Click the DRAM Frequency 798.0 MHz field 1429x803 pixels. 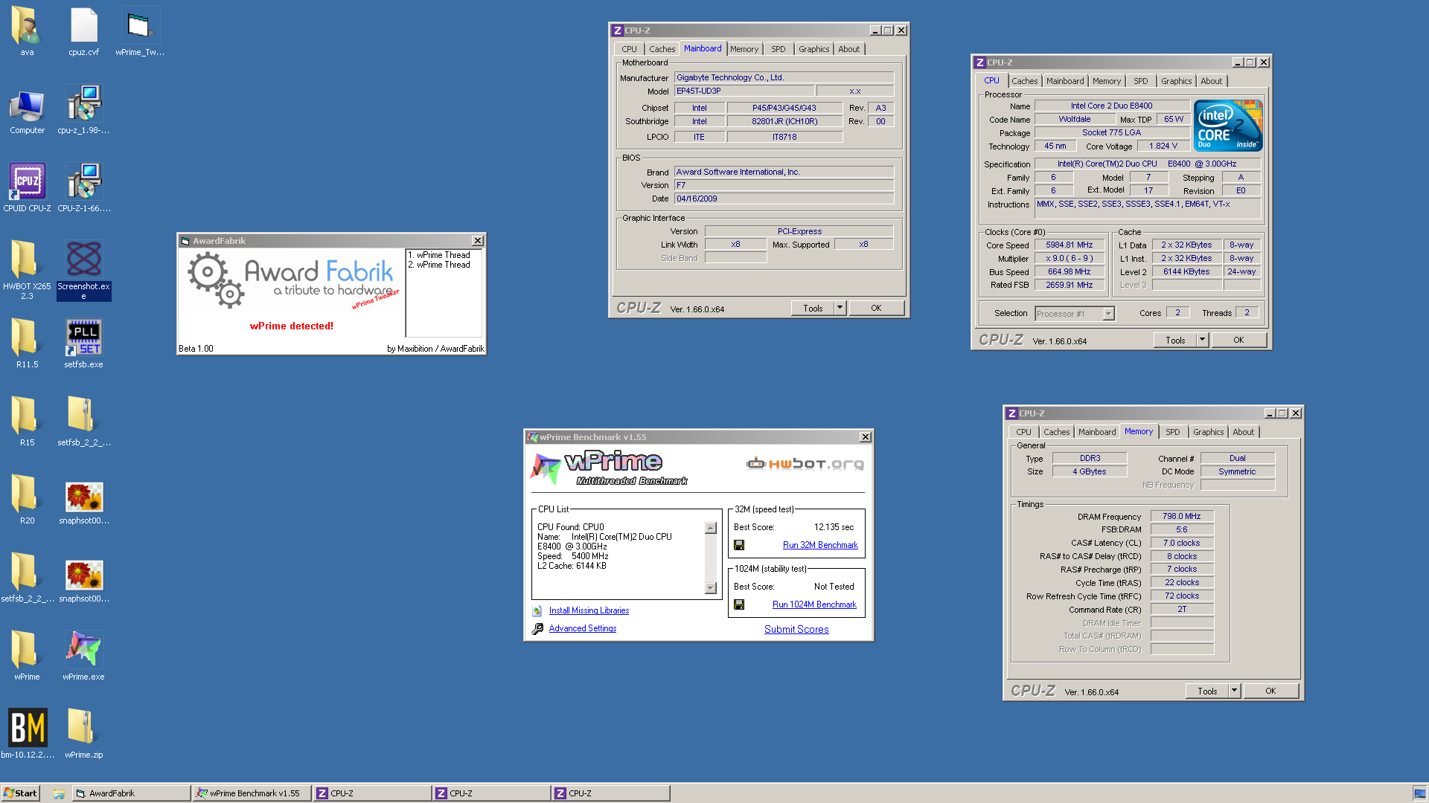1182,516
